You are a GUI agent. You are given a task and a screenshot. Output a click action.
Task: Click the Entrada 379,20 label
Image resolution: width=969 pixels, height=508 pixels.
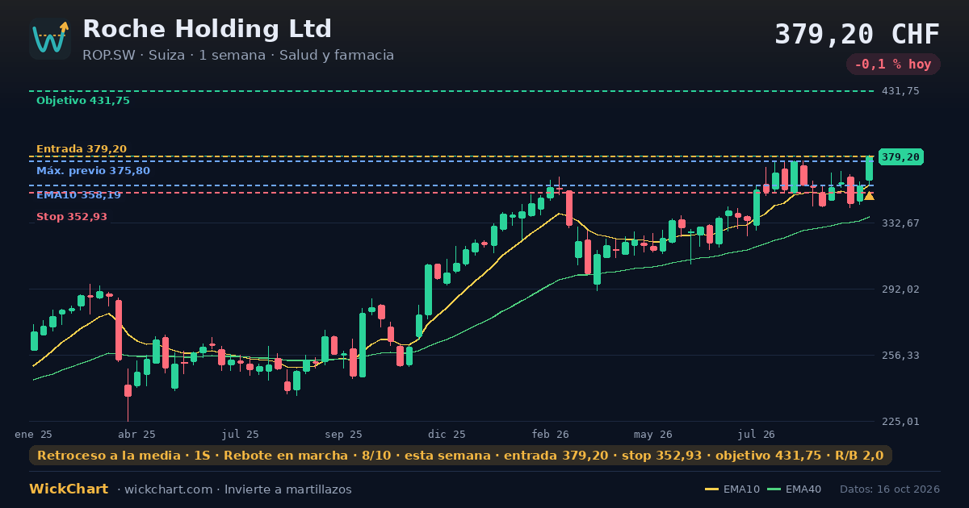(82, 149)
